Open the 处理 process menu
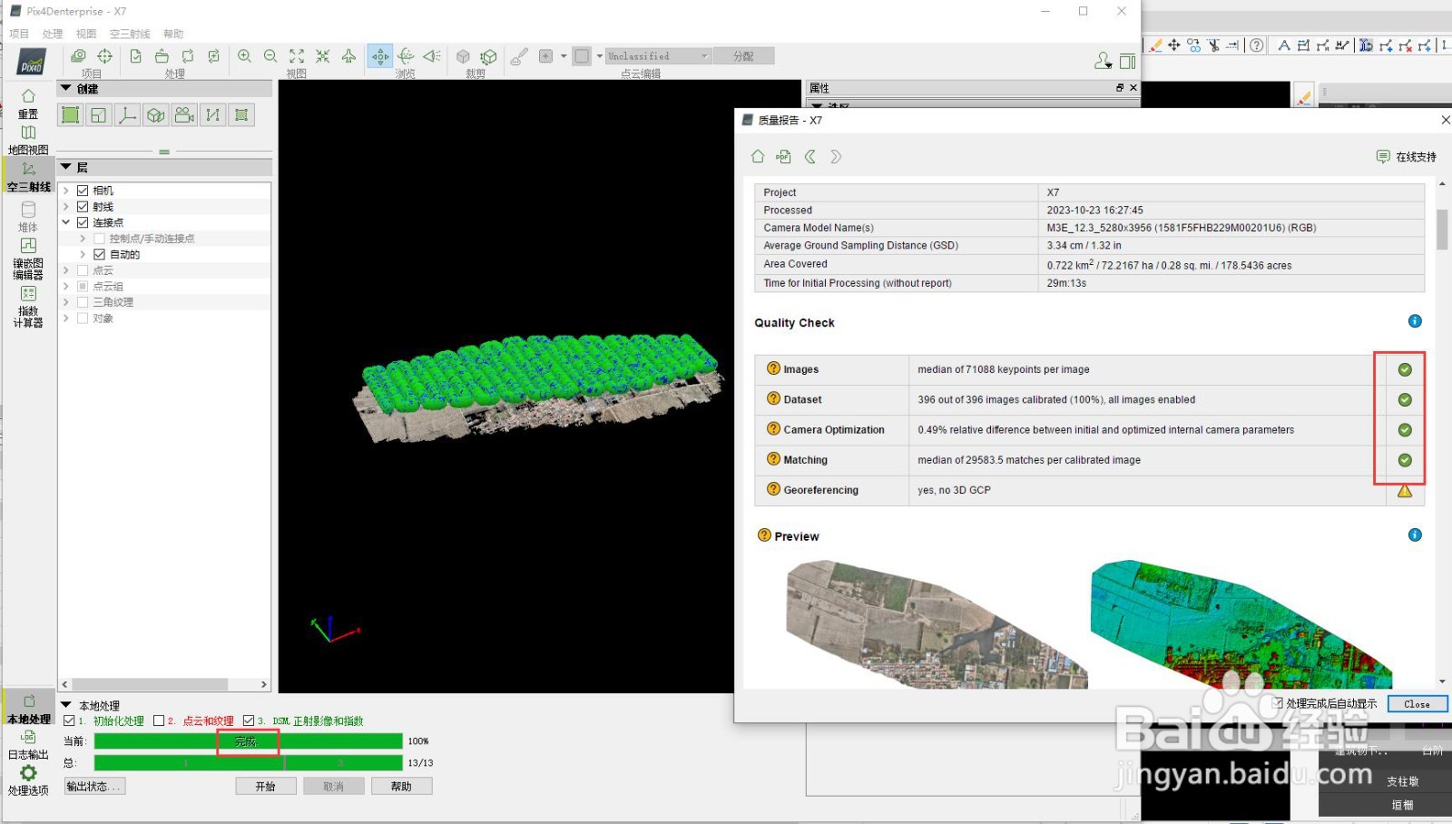 click(53, 34)
